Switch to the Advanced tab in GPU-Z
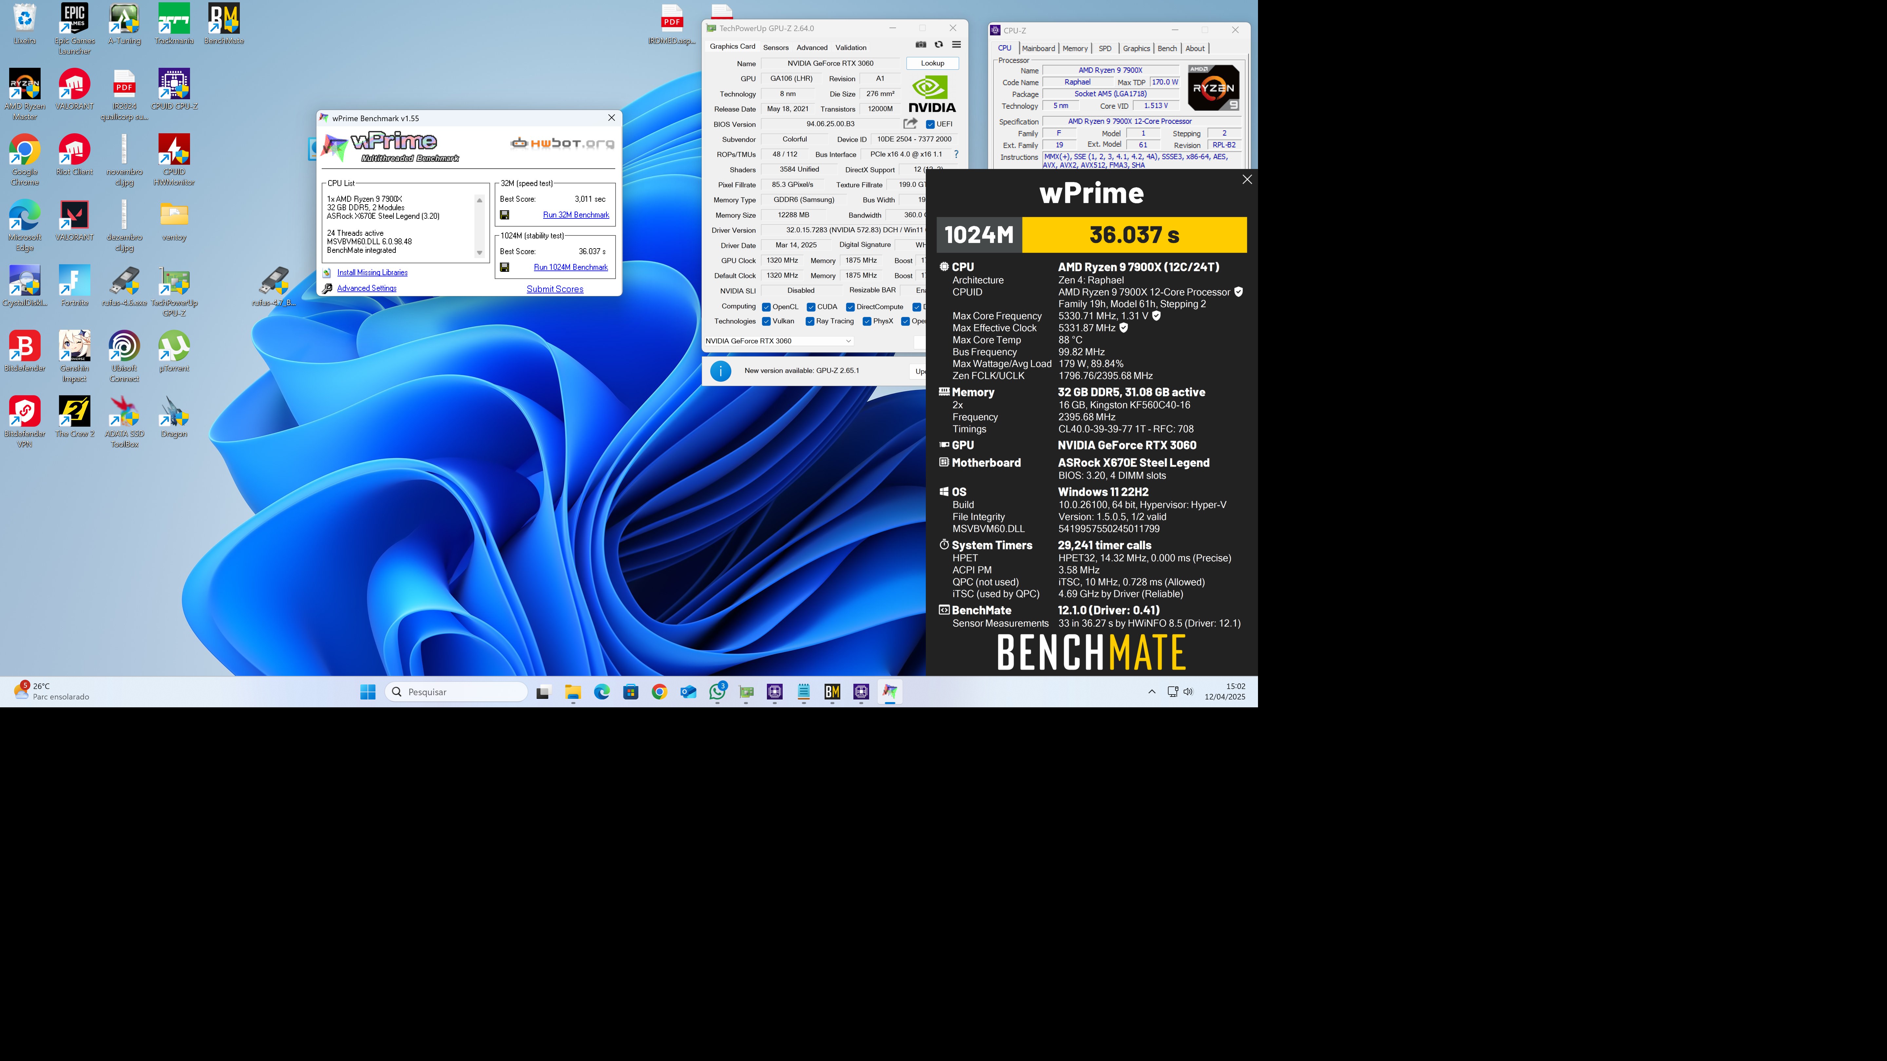 [x=812, y=47]
